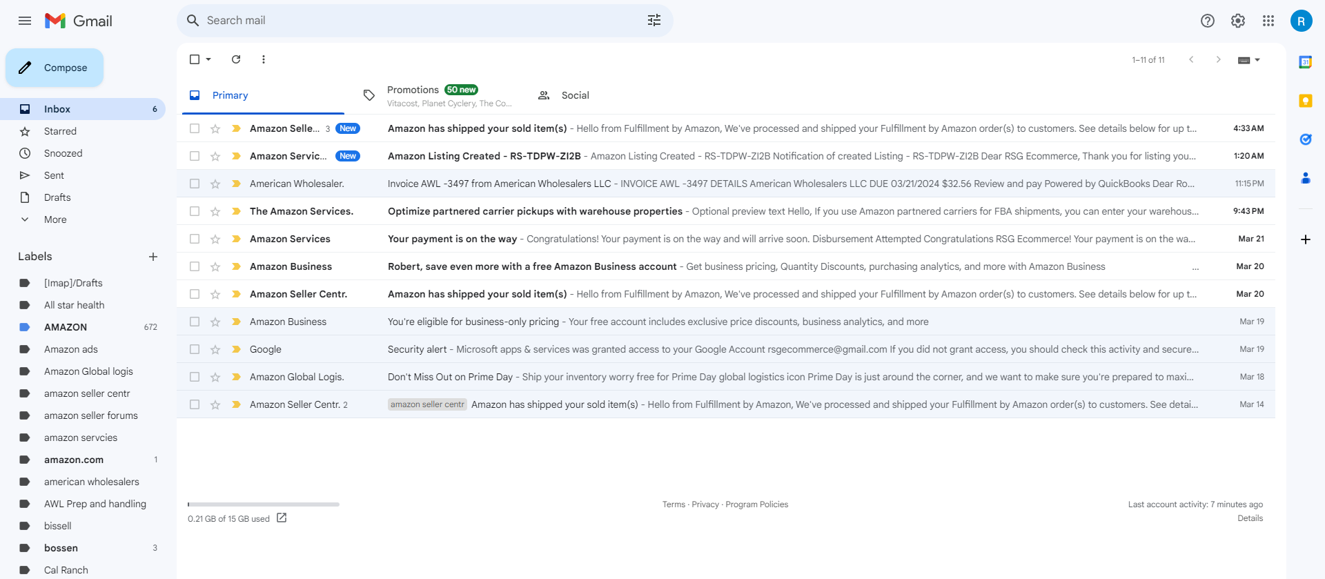Viewport: 1325px width, 579px height.
Task: Star the Your payment is on the way email
Action: (215, 239)
